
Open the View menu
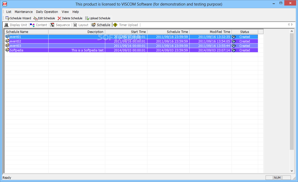point(65,12)
